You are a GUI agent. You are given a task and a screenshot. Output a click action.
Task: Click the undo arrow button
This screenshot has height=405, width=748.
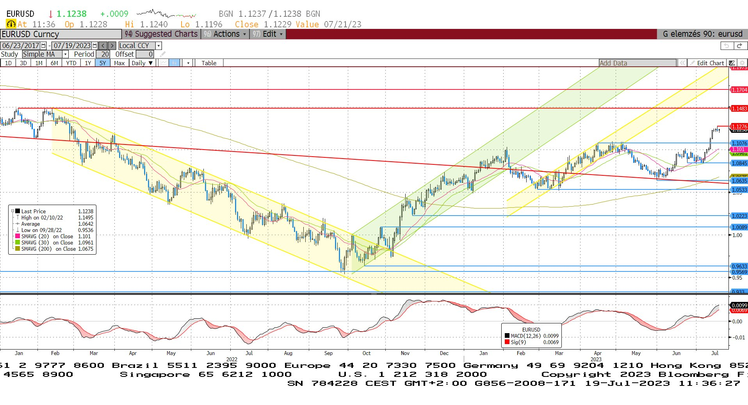(x=727, y=46)
